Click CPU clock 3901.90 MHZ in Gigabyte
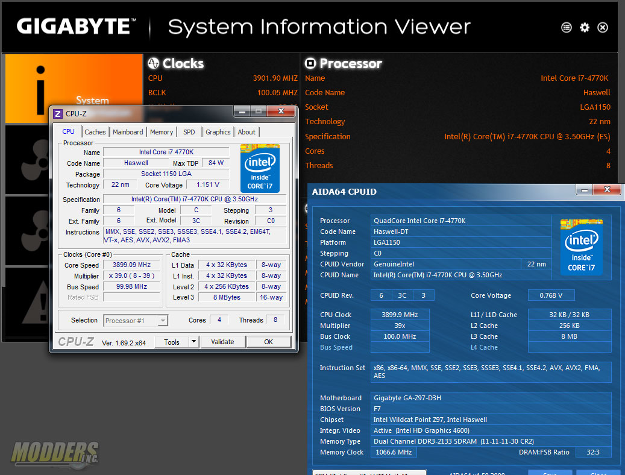Image resolution: width=625 pixels, height=475 pixels. coord(275,78)
